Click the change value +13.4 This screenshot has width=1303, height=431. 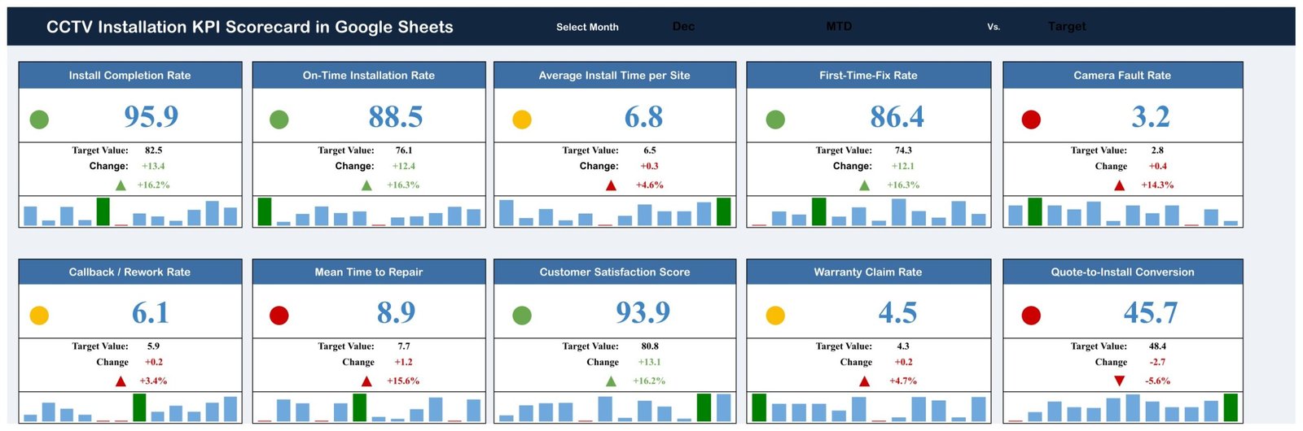(x=153, y=166)
